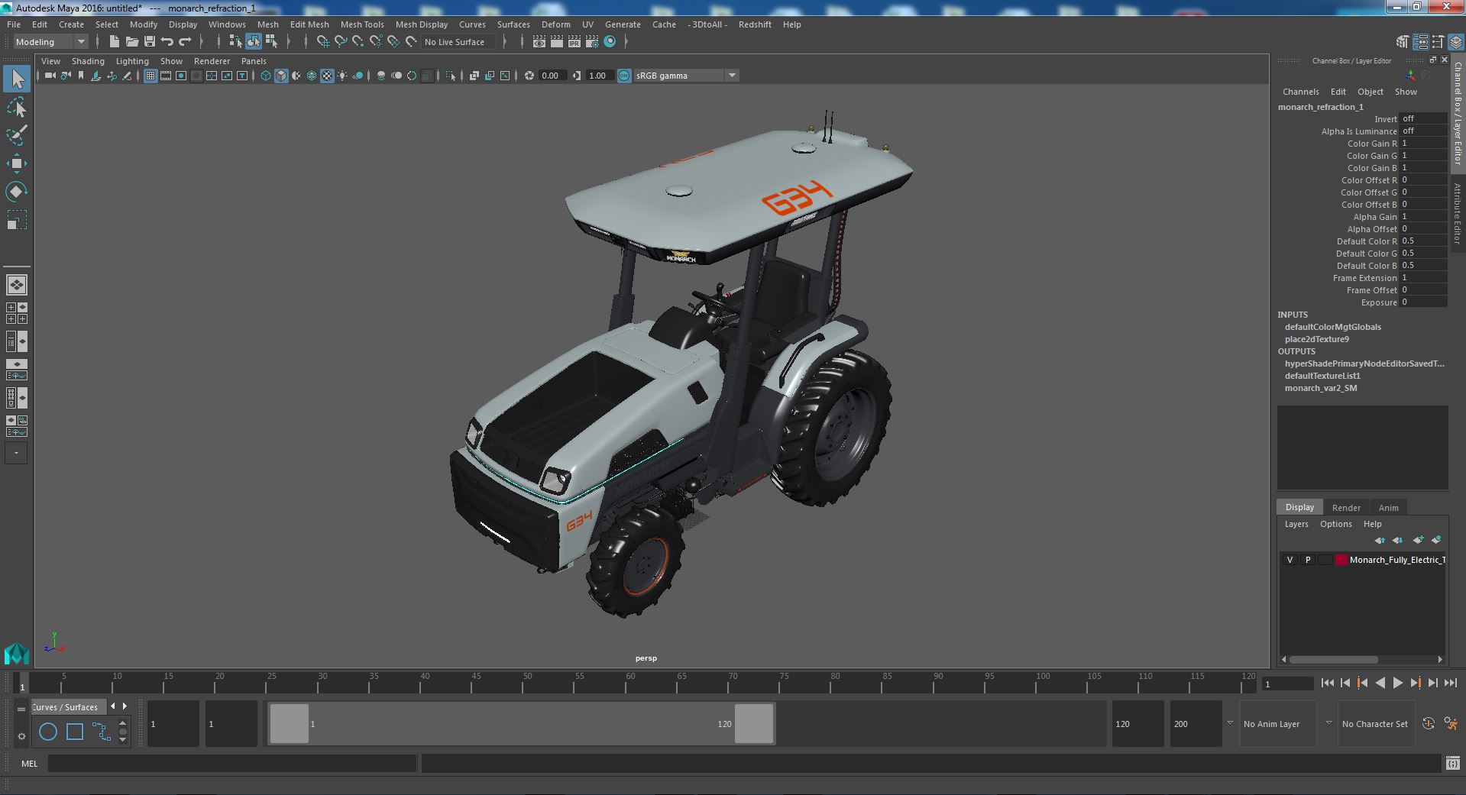The height and width of the screenshot is (795, 1466).
Task: Open the Redshift menu
Action: click(754, 24)
